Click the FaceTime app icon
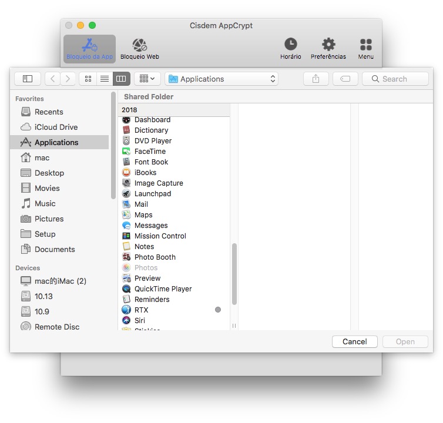 click(126, 152)
